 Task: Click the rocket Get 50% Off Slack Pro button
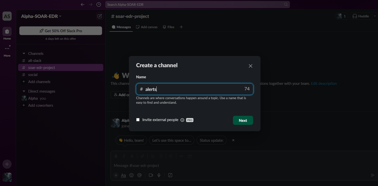[61, 31]
